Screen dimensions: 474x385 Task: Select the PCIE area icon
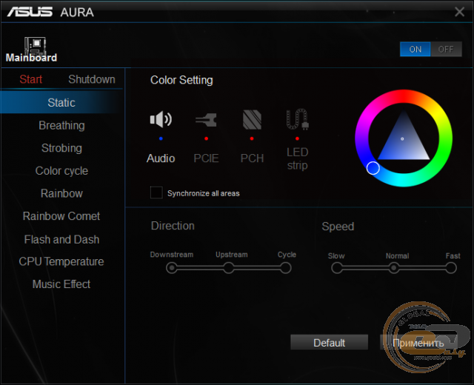[x=206, y=120]
